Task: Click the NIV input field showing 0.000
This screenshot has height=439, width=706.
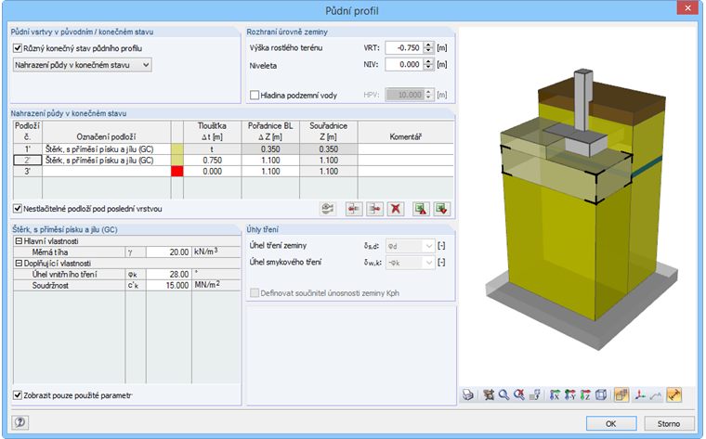Action: 404,64
